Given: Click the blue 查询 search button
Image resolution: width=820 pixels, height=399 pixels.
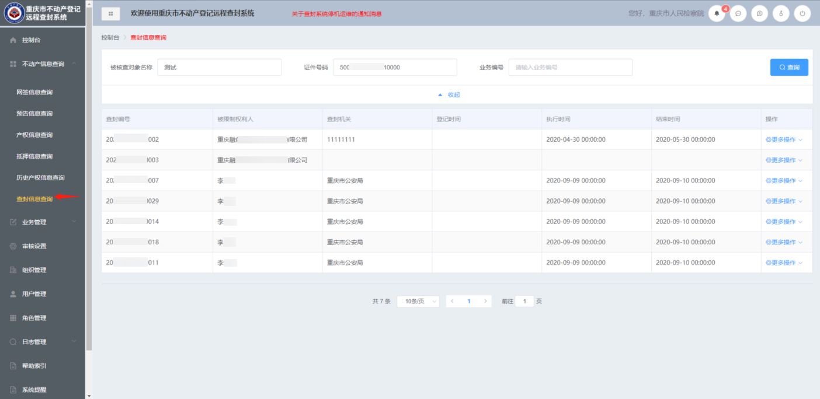Looking at the screenshot, I should (x=789, y=68).
